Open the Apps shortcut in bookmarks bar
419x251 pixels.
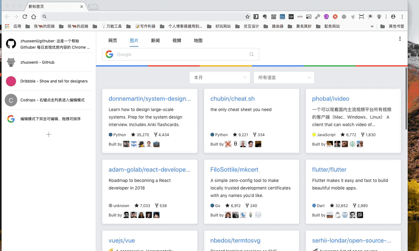[x=13, y=26]
